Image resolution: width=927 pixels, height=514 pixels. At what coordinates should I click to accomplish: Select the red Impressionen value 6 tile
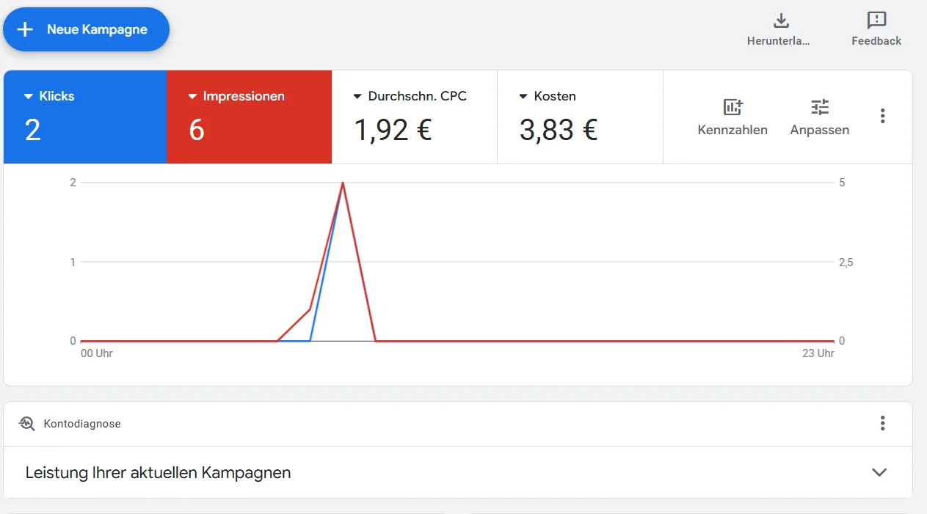tap(197, 130)
